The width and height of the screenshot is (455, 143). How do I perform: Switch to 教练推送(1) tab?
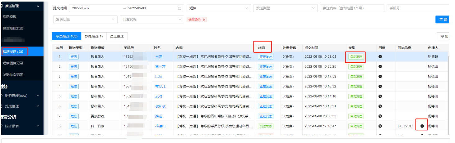(94, 36)
